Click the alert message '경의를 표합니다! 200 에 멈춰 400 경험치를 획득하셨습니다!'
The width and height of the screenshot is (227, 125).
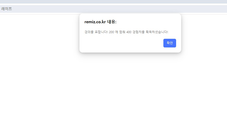(x=126, y=32)
